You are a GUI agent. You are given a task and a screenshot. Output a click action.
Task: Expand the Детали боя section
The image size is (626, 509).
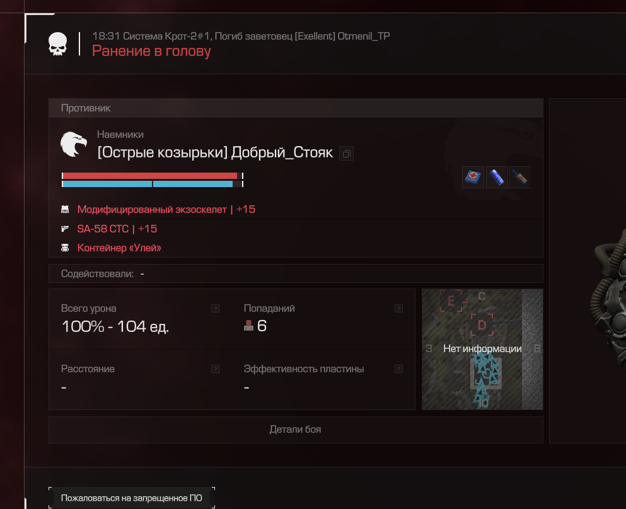point(296,430)
